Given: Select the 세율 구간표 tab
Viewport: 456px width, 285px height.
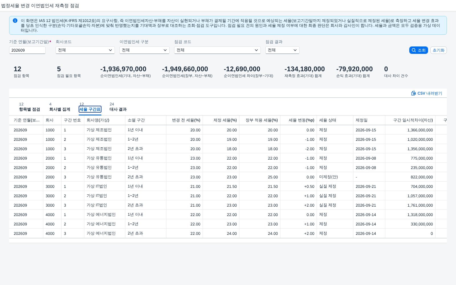Looking at the screenshot, I should point(90,109).
